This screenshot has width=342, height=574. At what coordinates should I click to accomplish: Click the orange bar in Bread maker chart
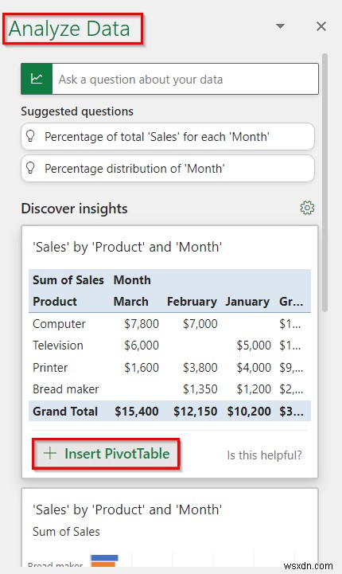pos(104,564)
